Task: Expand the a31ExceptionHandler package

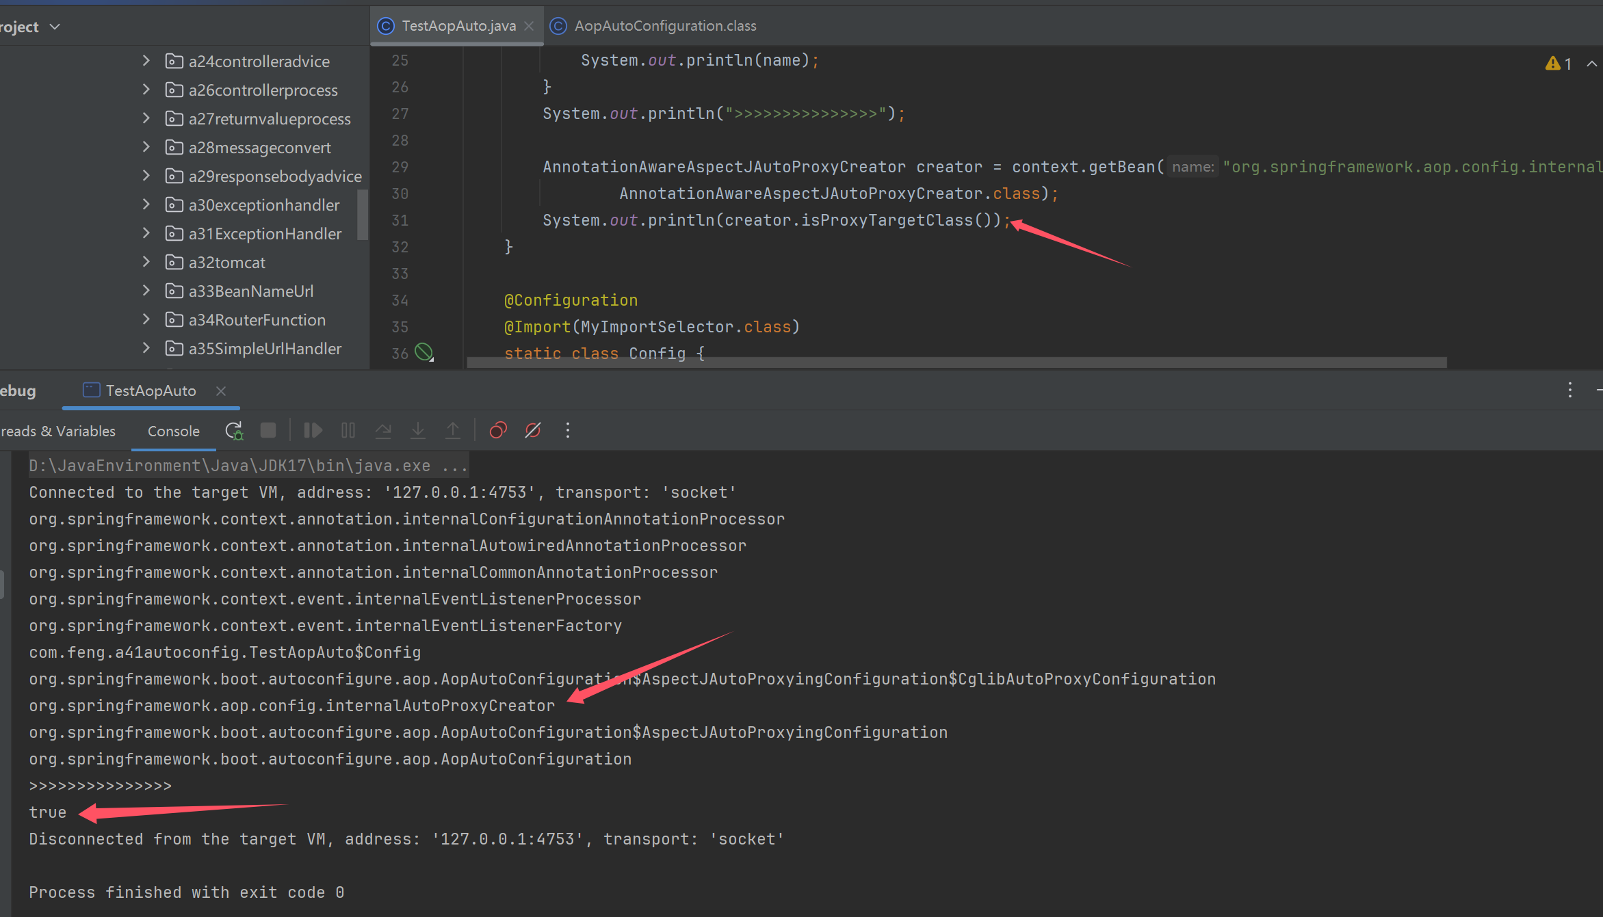Action: [146, 233]
